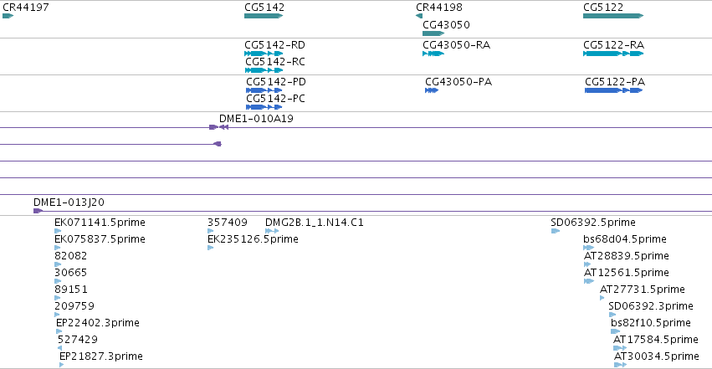Click the AT17584.5prime EST arrows
712x369 pixels.
coord(620,348)
